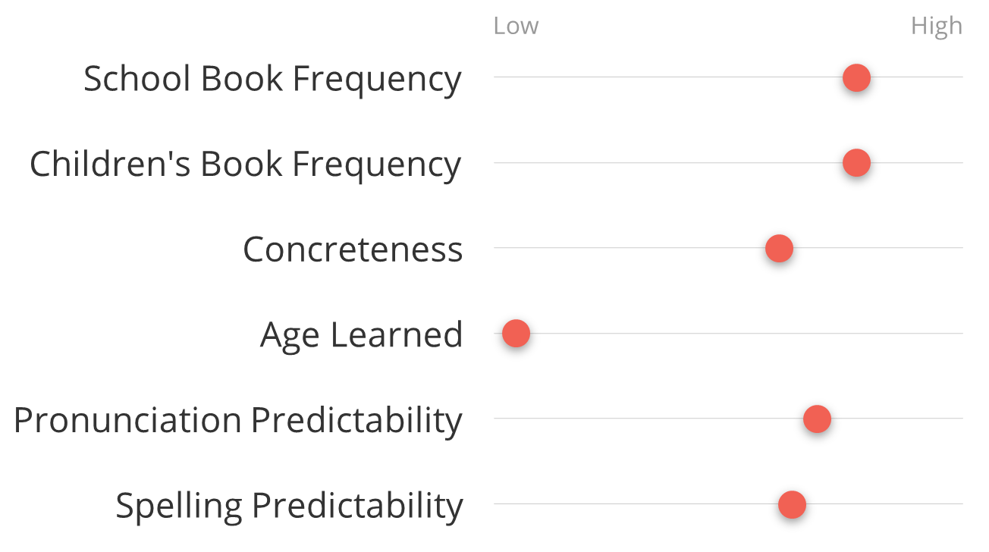989x552 pixels.
Task: Click the Spelling Predictability red dot
Action: click(x=792, y=503)
